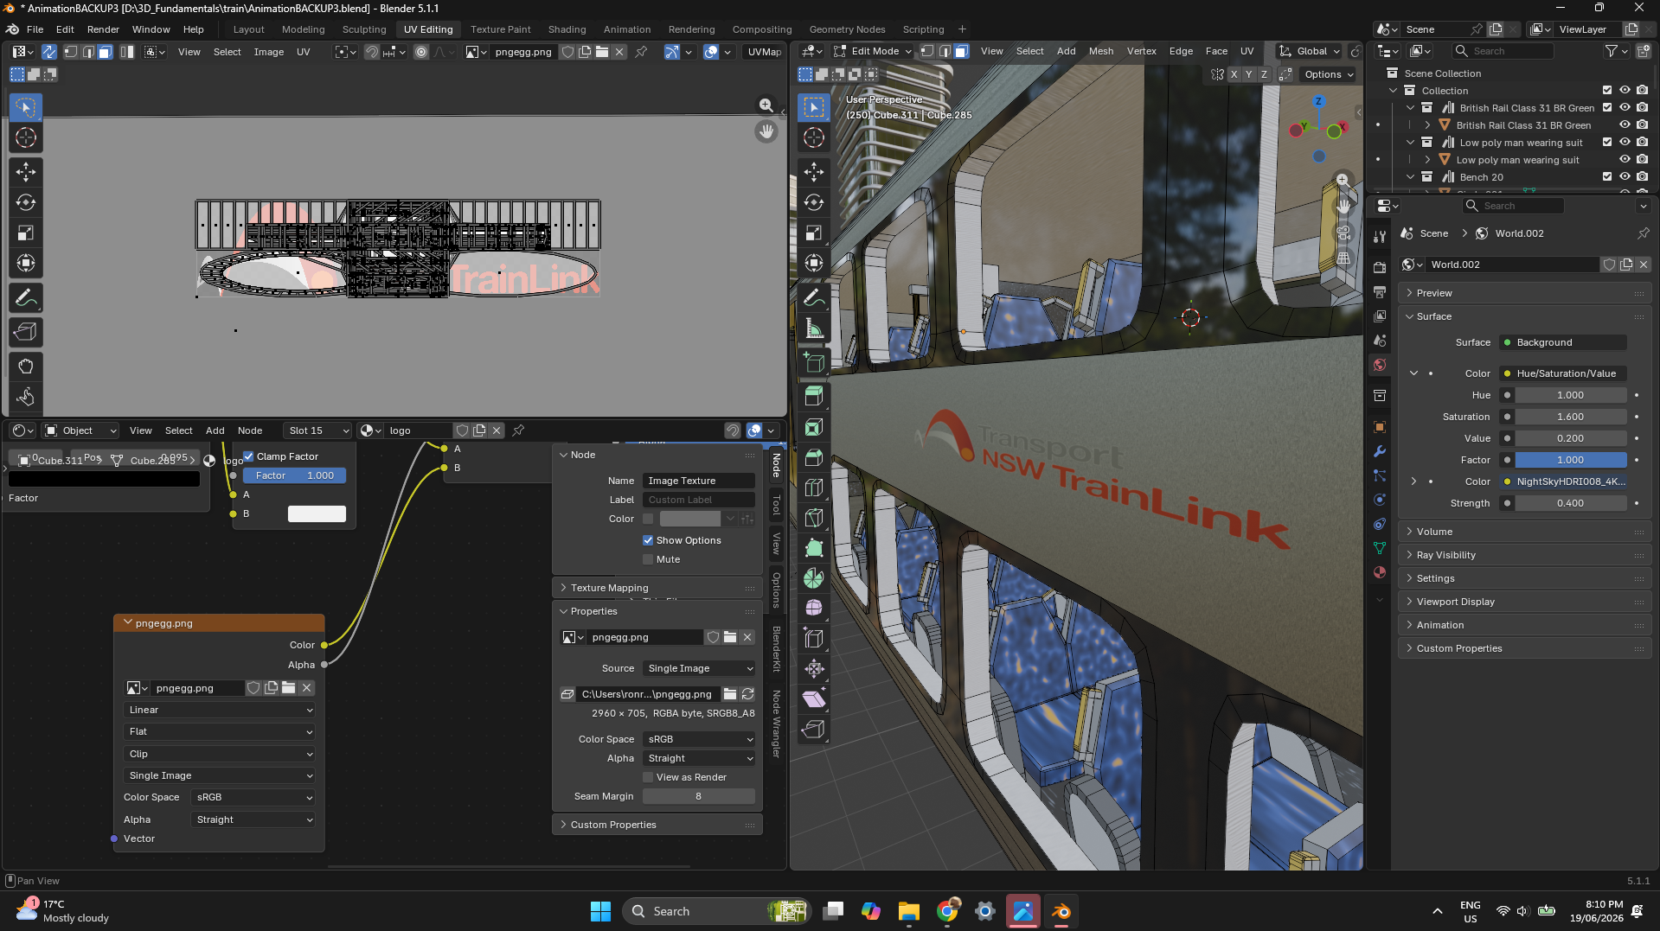This screenshot has height=931, width=1660.
Task: Choose the Scale tool in the 3D viewport
Action: (814, 233)
